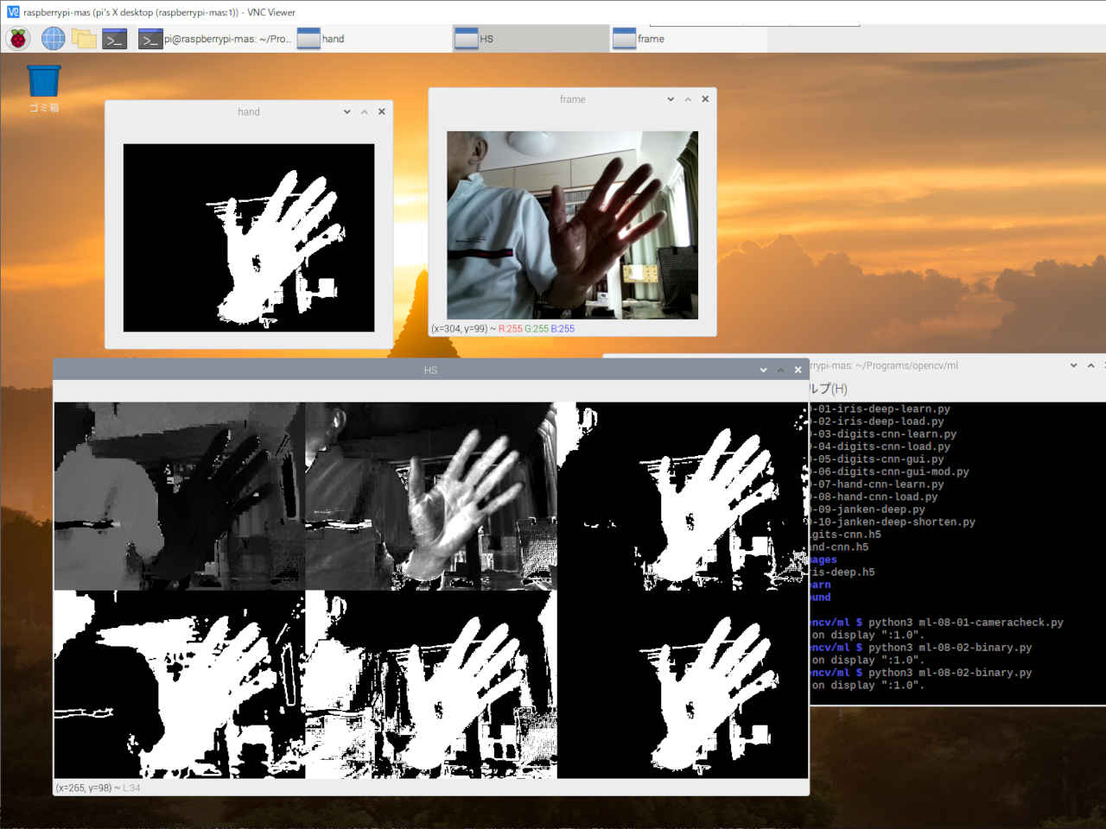The width and height of the screenshot is (1106, 829).
Task: Switch to the frame window from taskbar
Action: [x=687, y=39]
